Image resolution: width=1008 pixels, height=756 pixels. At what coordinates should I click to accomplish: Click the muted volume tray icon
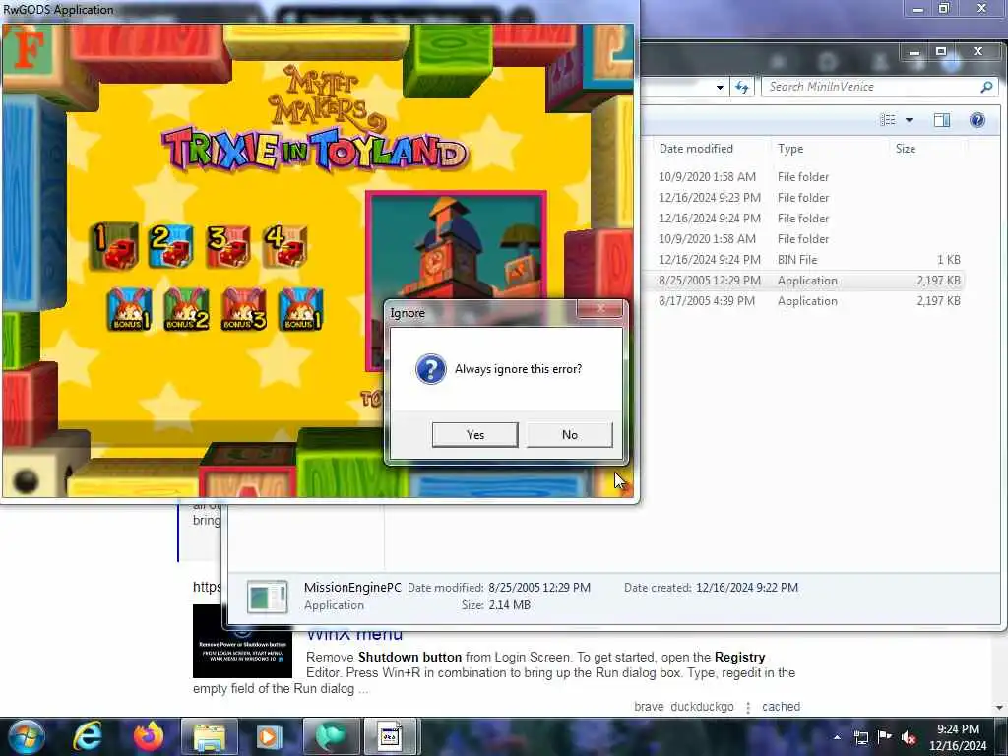[x=909, y=737]
